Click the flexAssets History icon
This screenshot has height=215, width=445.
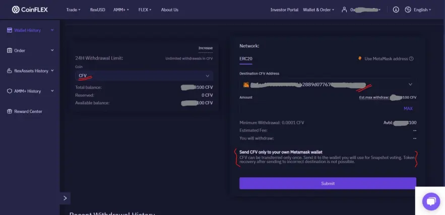[10, 70]
